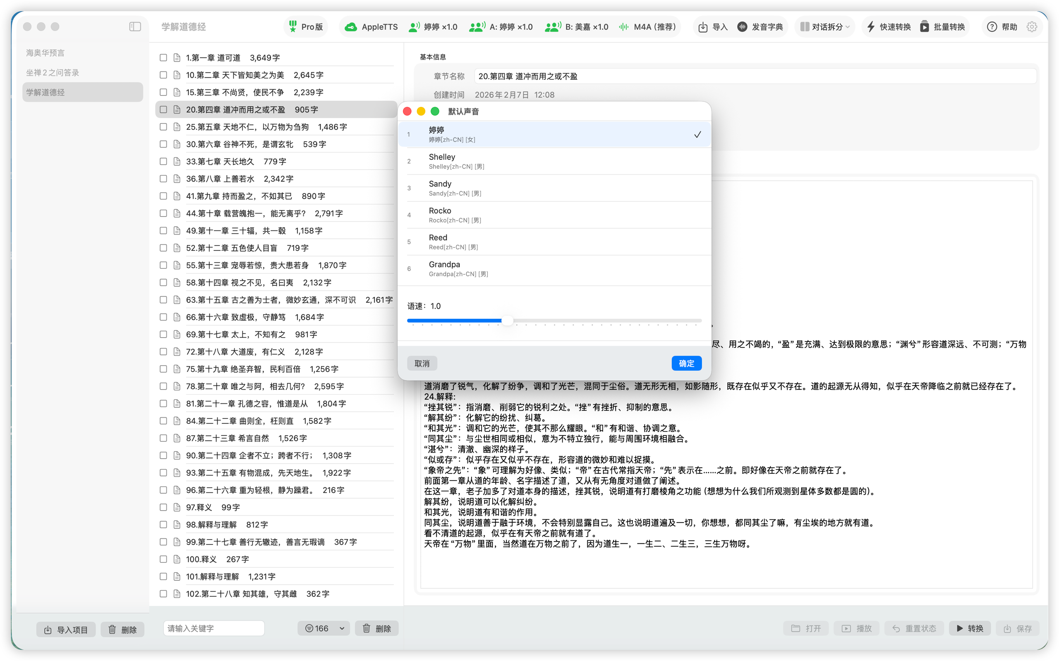Click the 章节名称 chapter name field
This screenshot has height=661, width=1059.
(x=755, y=76)
